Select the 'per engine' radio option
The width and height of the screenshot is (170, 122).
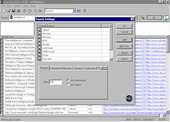pyautogui.click(x=68, y=85)
